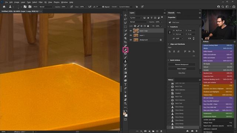Open the layer Kind filter dropdown
The height and width of the screenshot is (133, 237).
click(x=136, y=18)
